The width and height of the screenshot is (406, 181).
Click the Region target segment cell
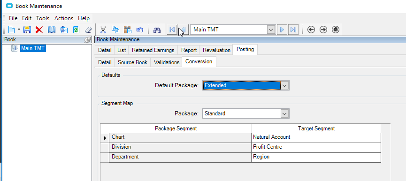(316, 158)
